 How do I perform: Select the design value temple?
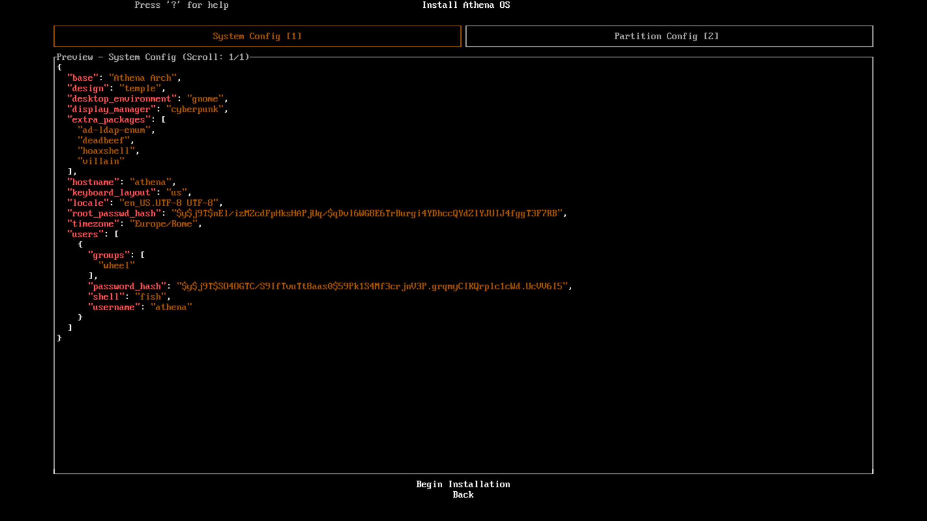[140, 88]
